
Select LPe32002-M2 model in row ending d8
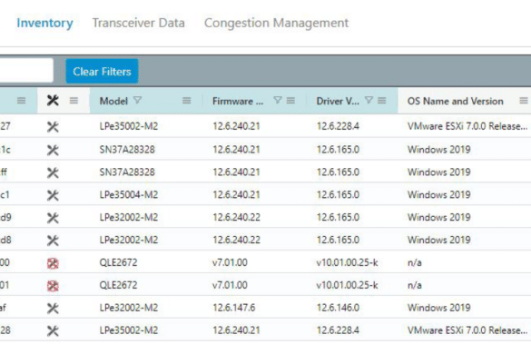point(129,240)
